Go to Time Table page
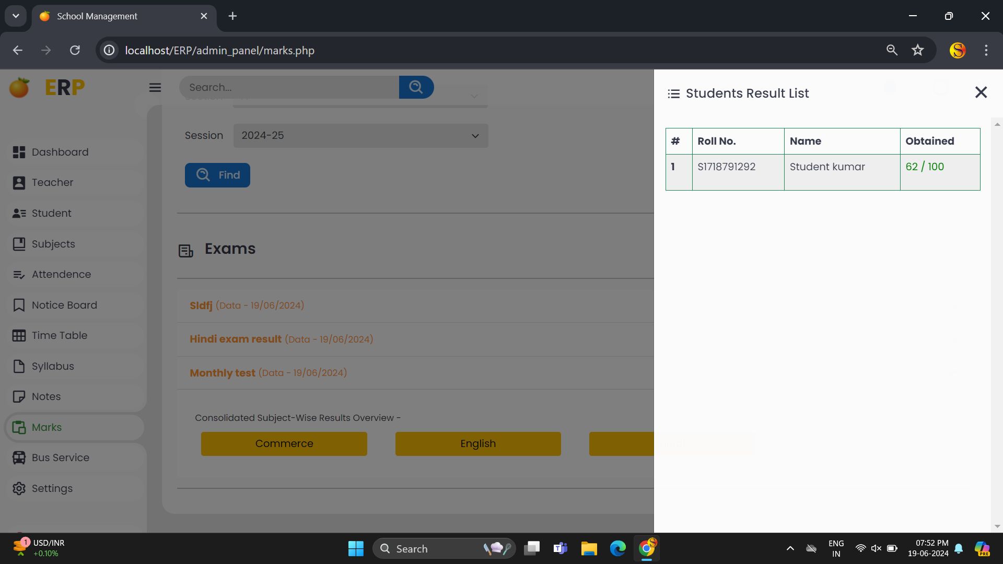The height and width of the screenshot is (564, 1003). (59, 336)
